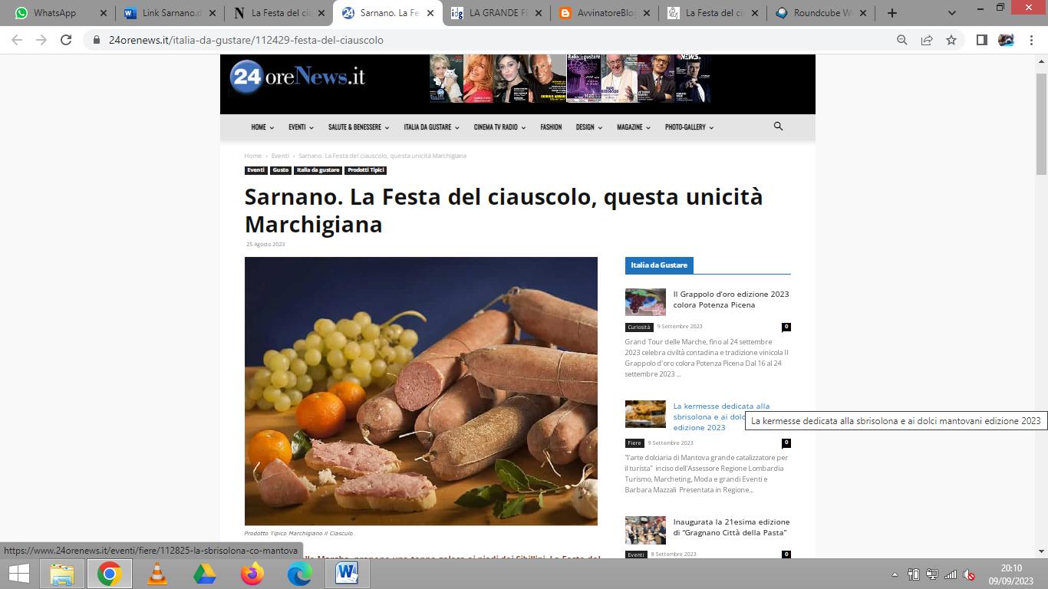Open Windows Start menu

coord(18,574)
